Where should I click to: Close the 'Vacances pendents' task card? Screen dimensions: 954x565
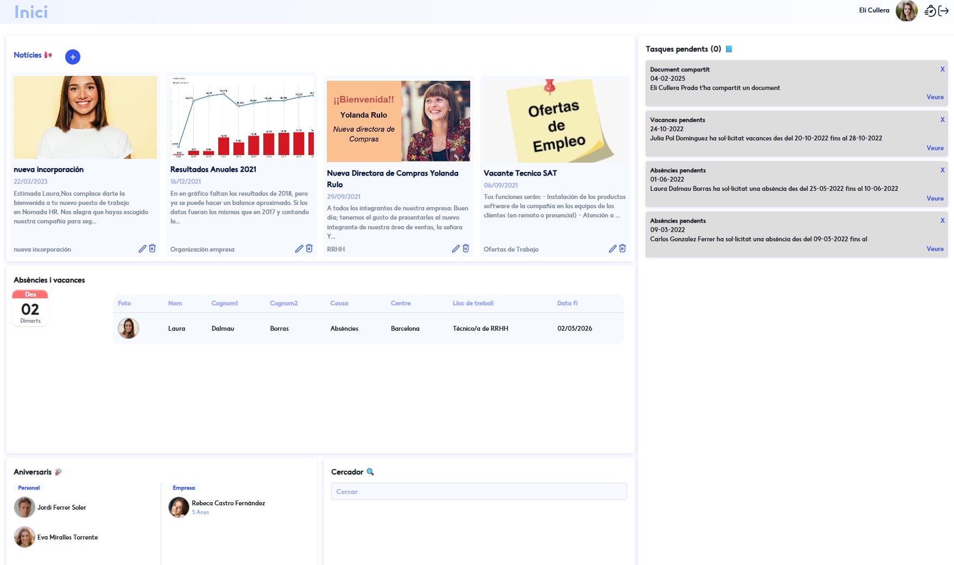[942, 120]
